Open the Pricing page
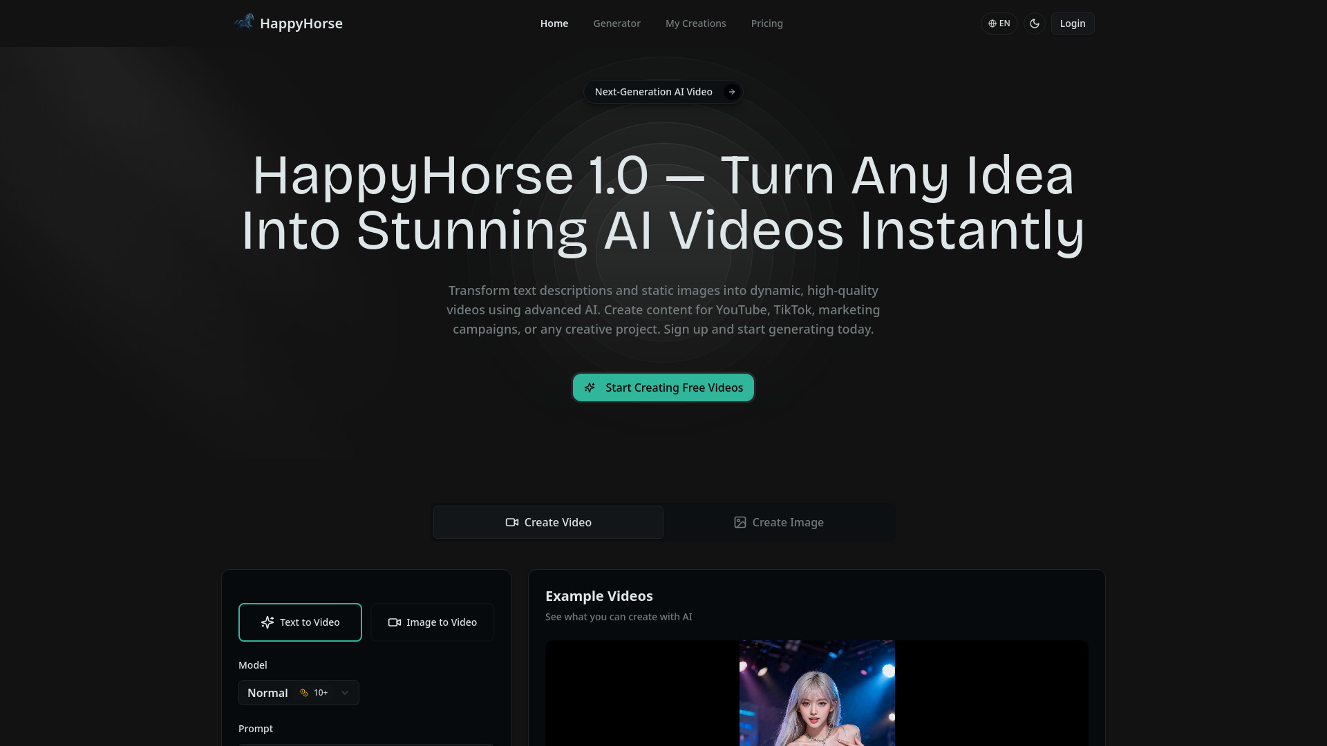The height and width of the screenshot is (746, 1327). 766,23
